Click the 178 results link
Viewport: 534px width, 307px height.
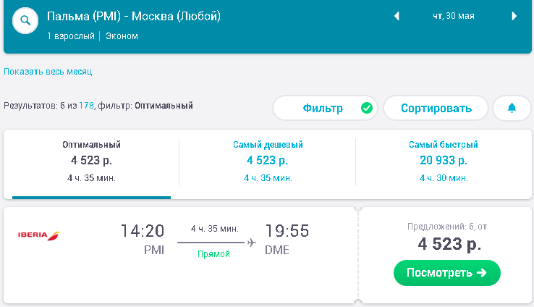point(87,106)
